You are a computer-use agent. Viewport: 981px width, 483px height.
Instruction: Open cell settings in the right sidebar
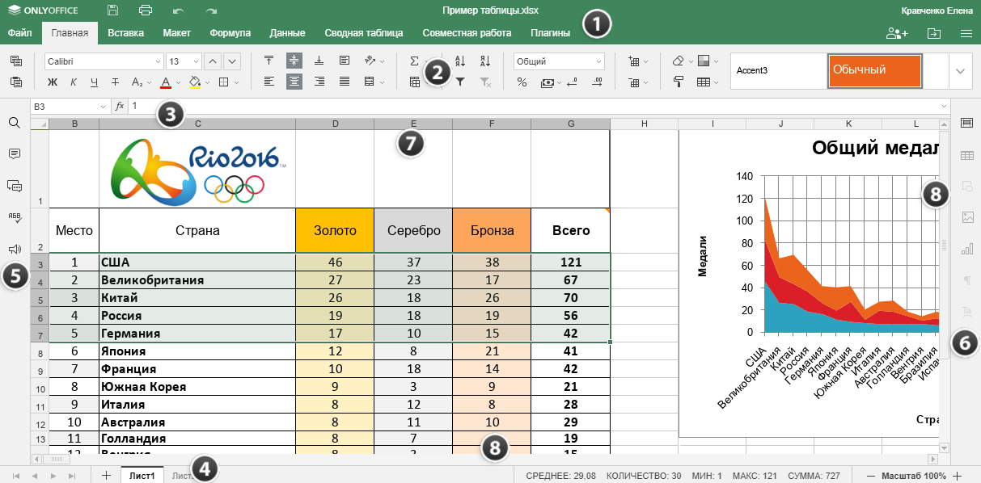pos(966,123)
